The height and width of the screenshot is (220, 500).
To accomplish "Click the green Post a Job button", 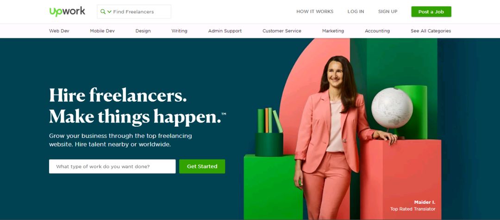I will pyautogui.click(x=431, y=12).
